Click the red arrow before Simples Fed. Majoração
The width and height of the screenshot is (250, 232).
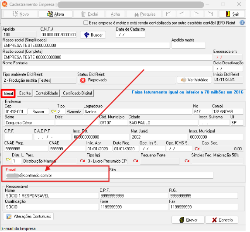tap(187, 161)
